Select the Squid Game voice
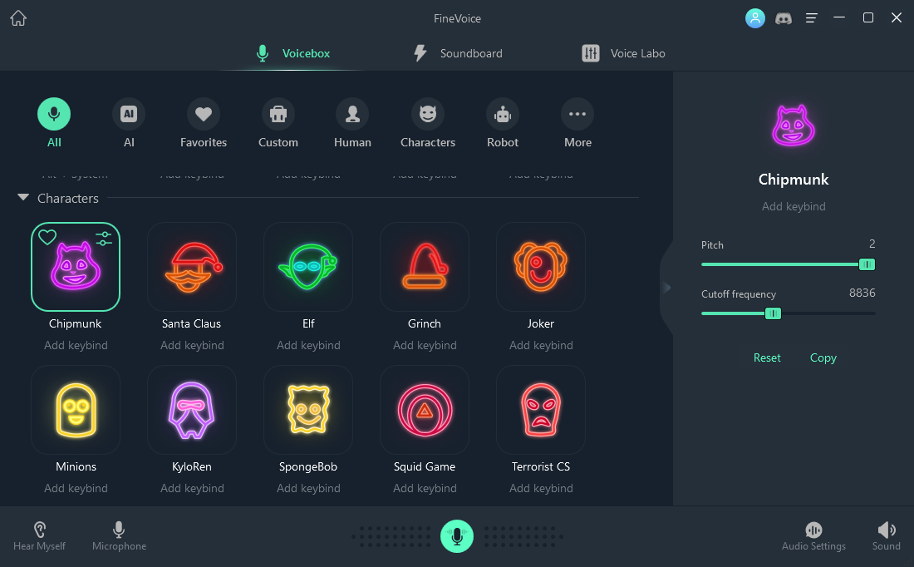 click(x=425, y=410)
